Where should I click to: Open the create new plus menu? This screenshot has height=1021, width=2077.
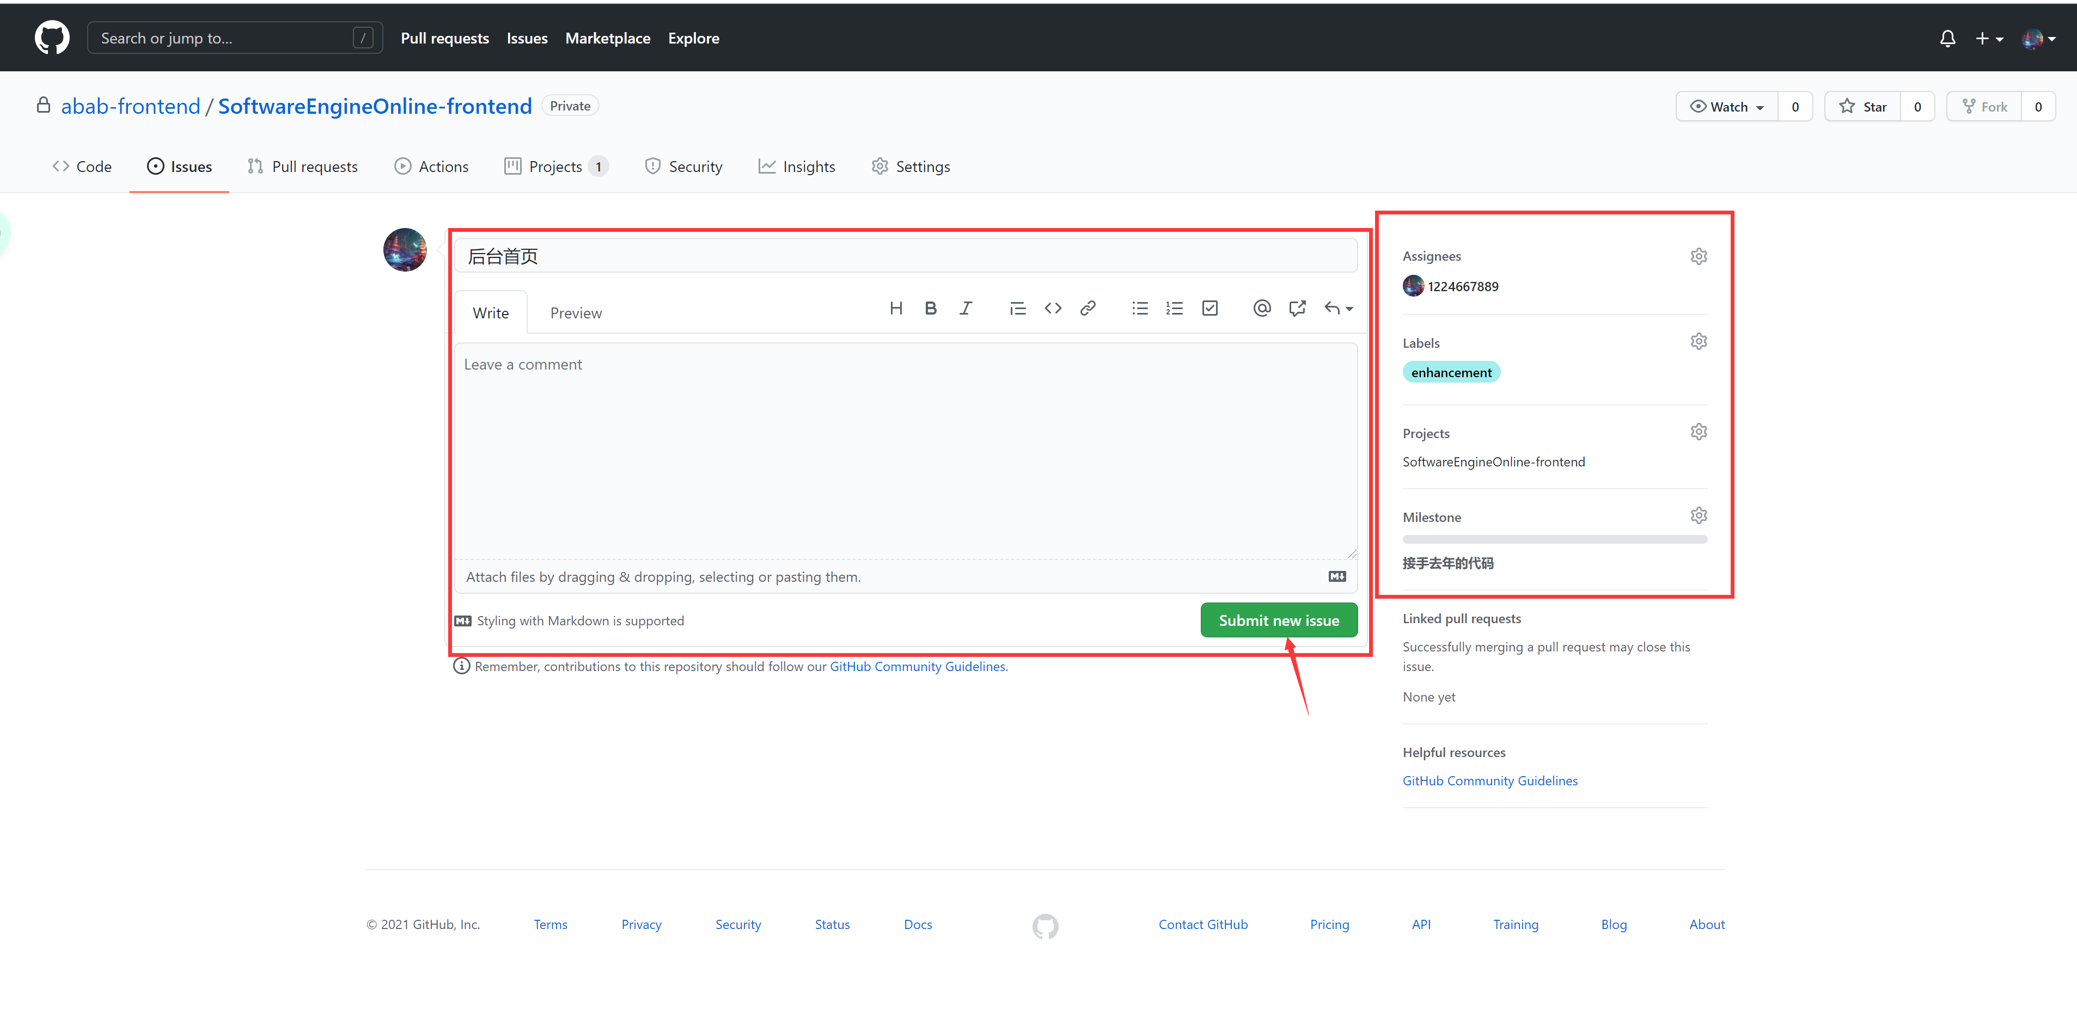point(1988,39)
